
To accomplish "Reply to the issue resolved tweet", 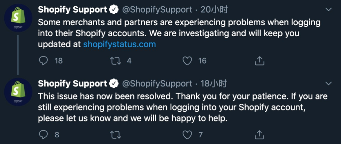I will 44,135.
